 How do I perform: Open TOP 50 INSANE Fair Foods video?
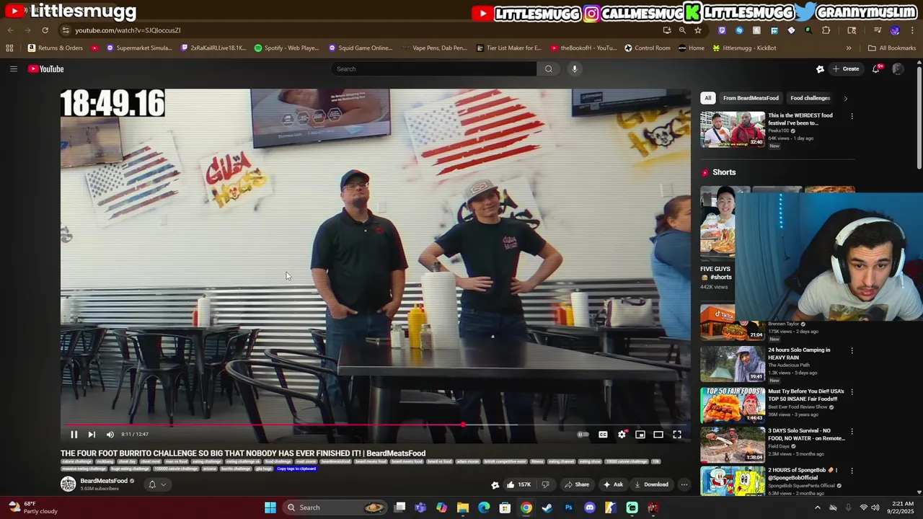coord(733,404)
